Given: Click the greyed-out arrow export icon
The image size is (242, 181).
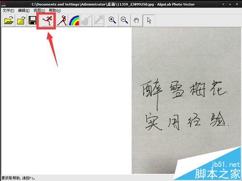Looking at the screenshot, I should (x=98, y=20).
